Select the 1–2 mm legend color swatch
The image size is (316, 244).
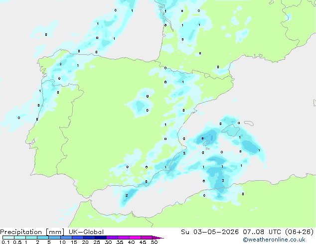click(31, 238)
